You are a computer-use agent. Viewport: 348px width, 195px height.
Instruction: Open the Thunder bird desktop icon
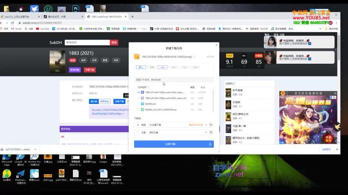34,9
